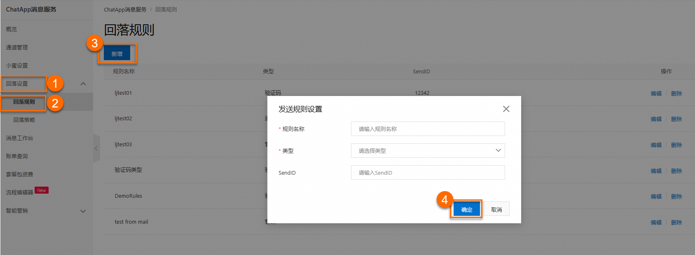The image size is (695, 255).
Task: Select 回落规则 submenu item
Action: tap(24, 102)
